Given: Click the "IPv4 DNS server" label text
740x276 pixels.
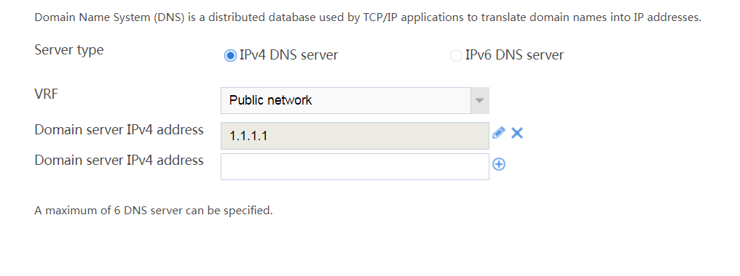Looking at the screenshot, I should (289, 55).
